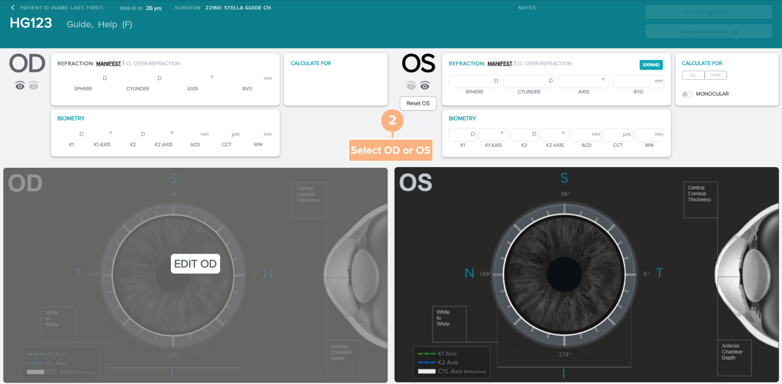Open the Save Pre-Op Data dropdown
The height and width of the screenshot is (384, 782).
(x=708, y=12)
